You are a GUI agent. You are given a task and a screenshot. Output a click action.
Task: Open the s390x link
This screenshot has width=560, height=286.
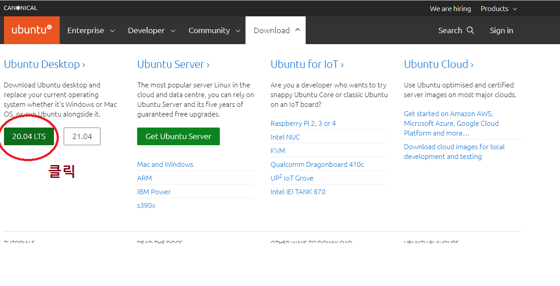pyautogui.click(x=146, y=205)
